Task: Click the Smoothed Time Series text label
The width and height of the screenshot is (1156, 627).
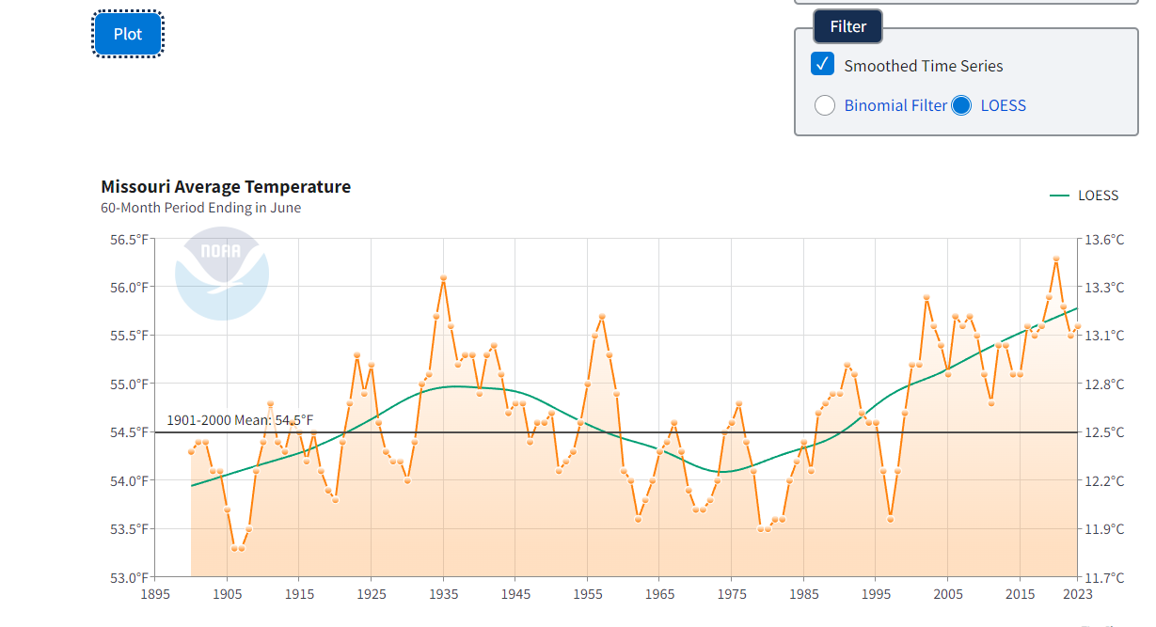Action: pos(924,66)
